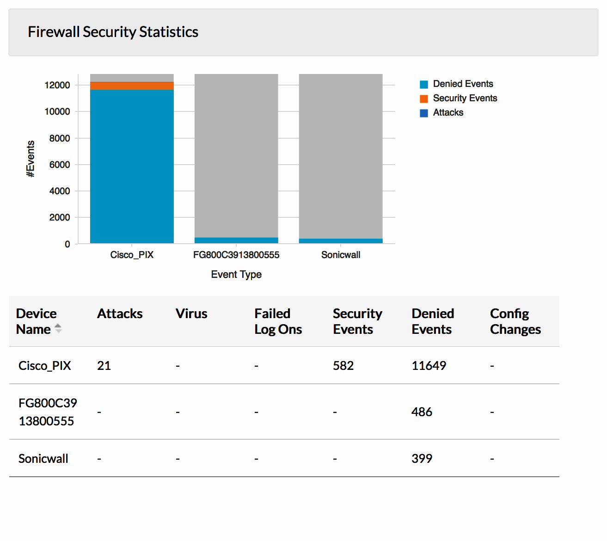Click the Cisco_PIX row in the table

point(44,365)
